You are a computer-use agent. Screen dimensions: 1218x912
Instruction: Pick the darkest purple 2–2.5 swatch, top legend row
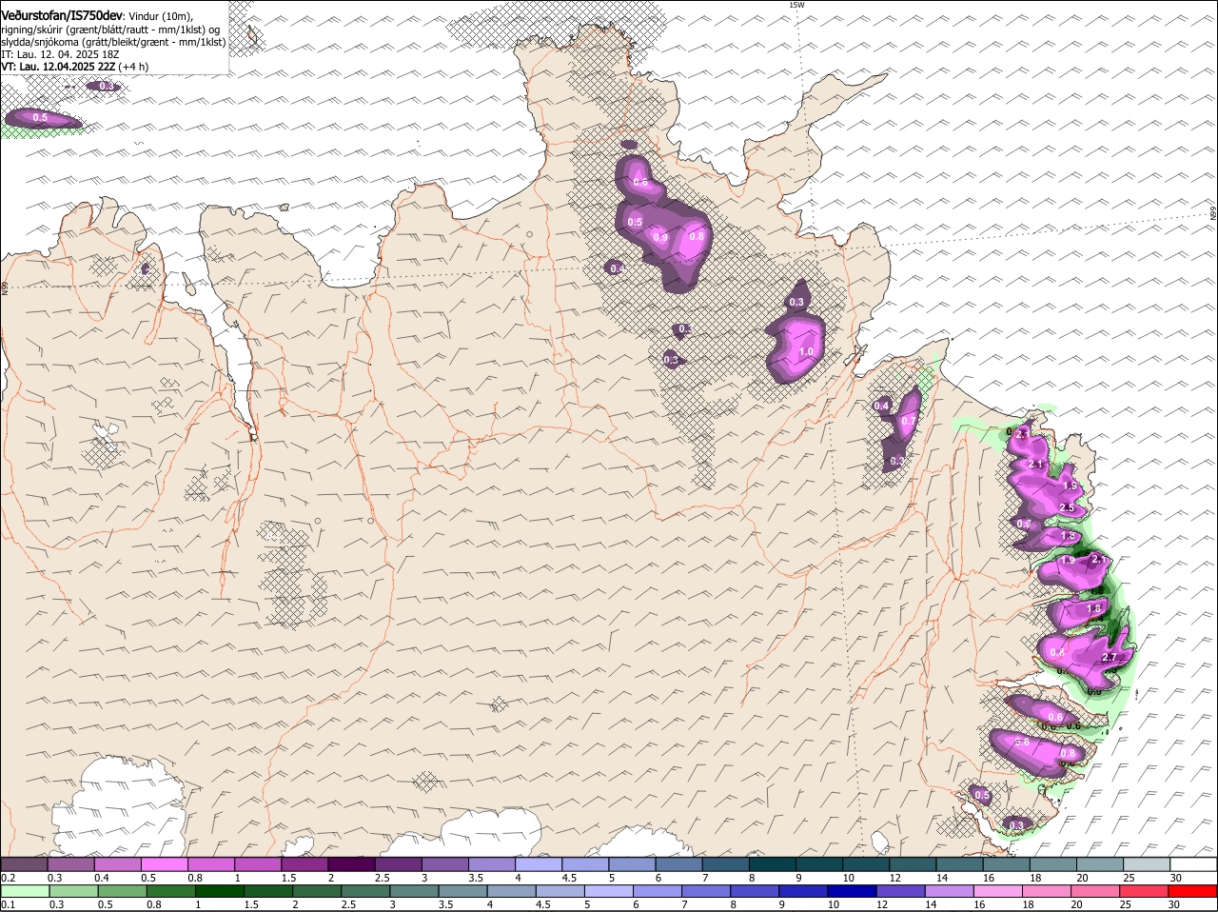351,864
